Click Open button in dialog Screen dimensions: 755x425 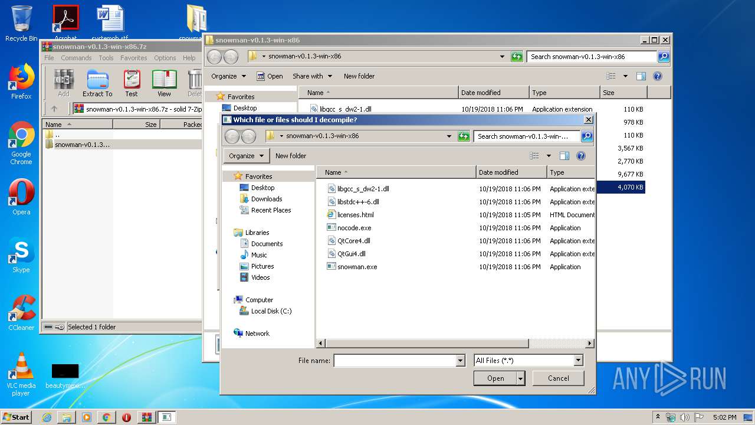pos(495,378)
